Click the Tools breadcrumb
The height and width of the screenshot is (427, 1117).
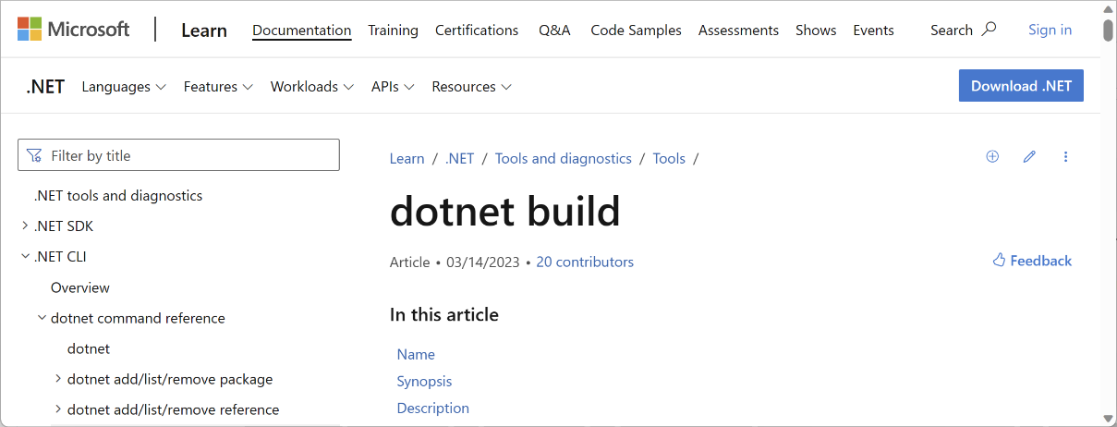pos(669,158)
